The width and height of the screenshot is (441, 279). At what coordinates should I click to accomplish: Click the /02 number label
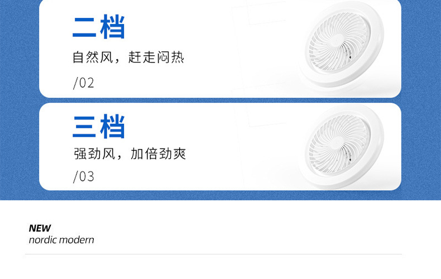pos(84,83)
